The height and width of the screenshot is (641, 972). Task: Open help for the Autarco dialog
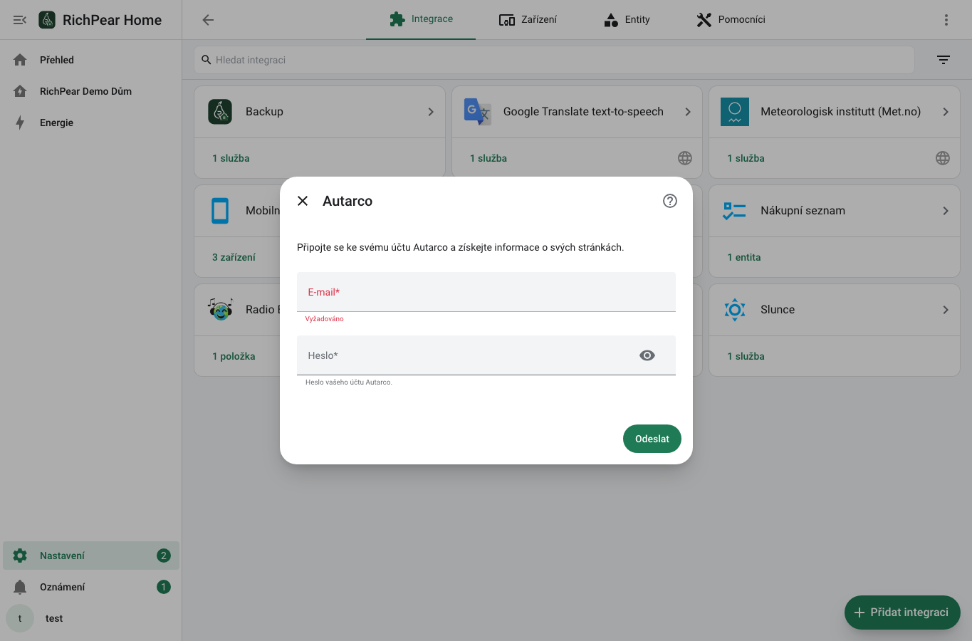pyautogui.click(x=670, y=201)
